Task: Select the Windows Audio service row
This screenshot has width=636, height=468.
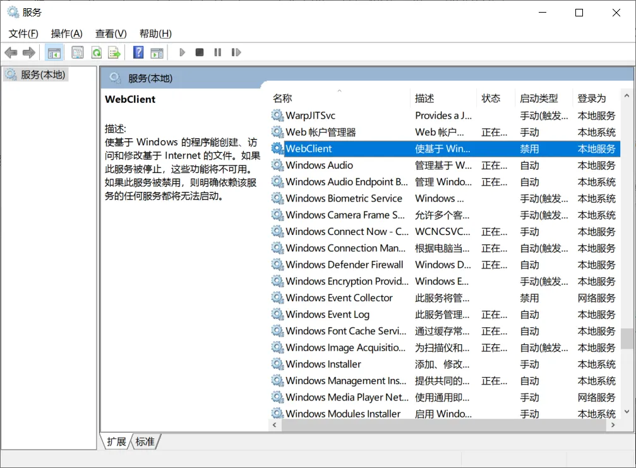Action: pyautogui.click(x=445, y=165)
